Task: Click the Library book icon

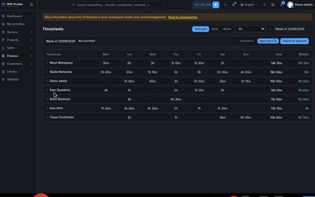Action: coord(3,72)
